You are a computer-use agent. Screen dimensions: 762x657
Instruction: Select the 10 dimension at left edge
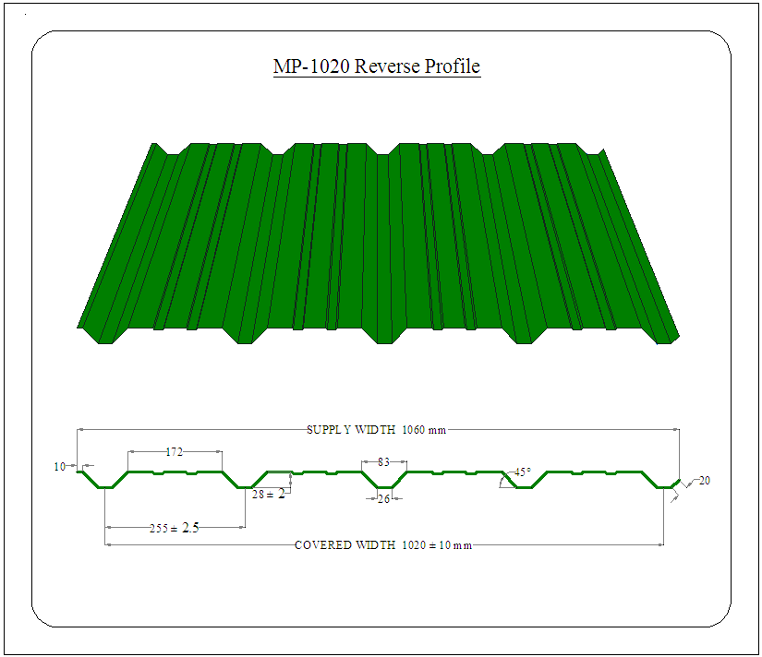(60, 467)
